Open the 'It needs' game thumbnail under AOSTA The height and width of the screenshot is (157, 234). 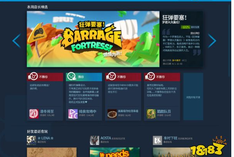pos(115,152)
